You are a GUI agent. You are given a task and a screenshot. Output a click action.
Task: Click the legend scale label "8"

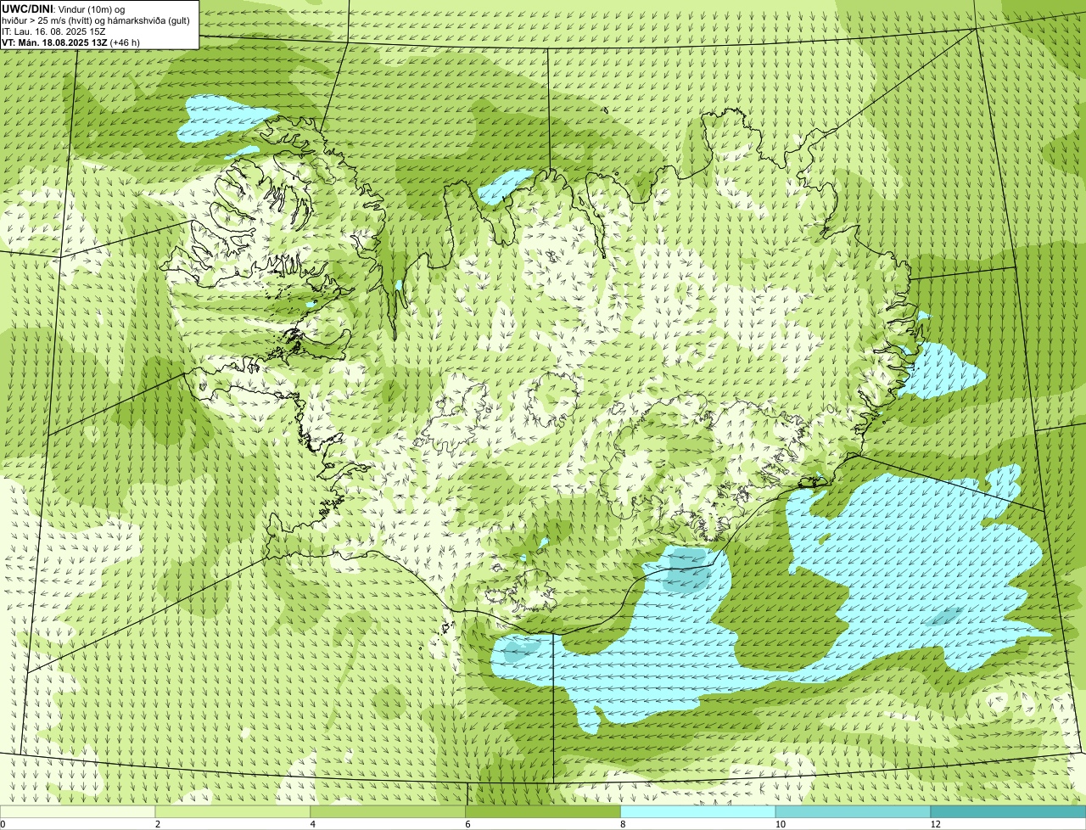click(x=623, y=824)
